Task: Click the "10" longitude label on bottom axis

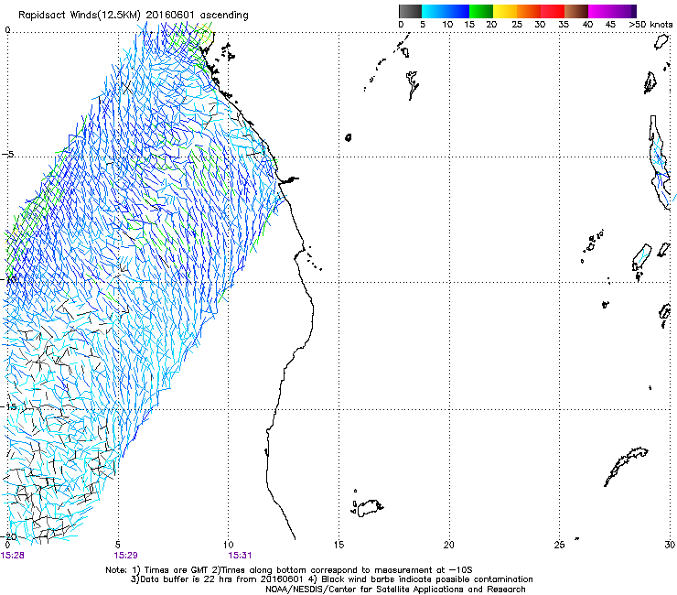Action: [x=229, y=545]
